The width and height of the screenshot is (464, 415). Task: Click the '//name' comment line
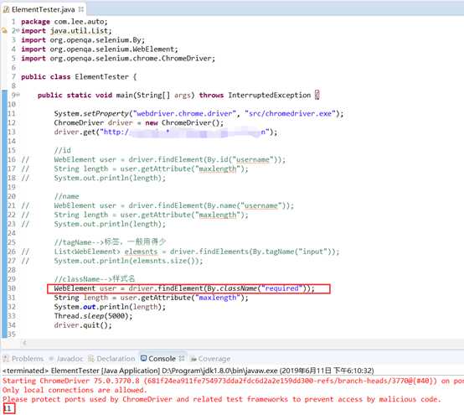point(66,196)
